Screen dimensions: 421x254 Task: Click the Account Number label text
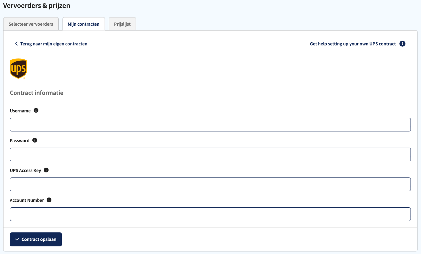click(x=27, y=200)
